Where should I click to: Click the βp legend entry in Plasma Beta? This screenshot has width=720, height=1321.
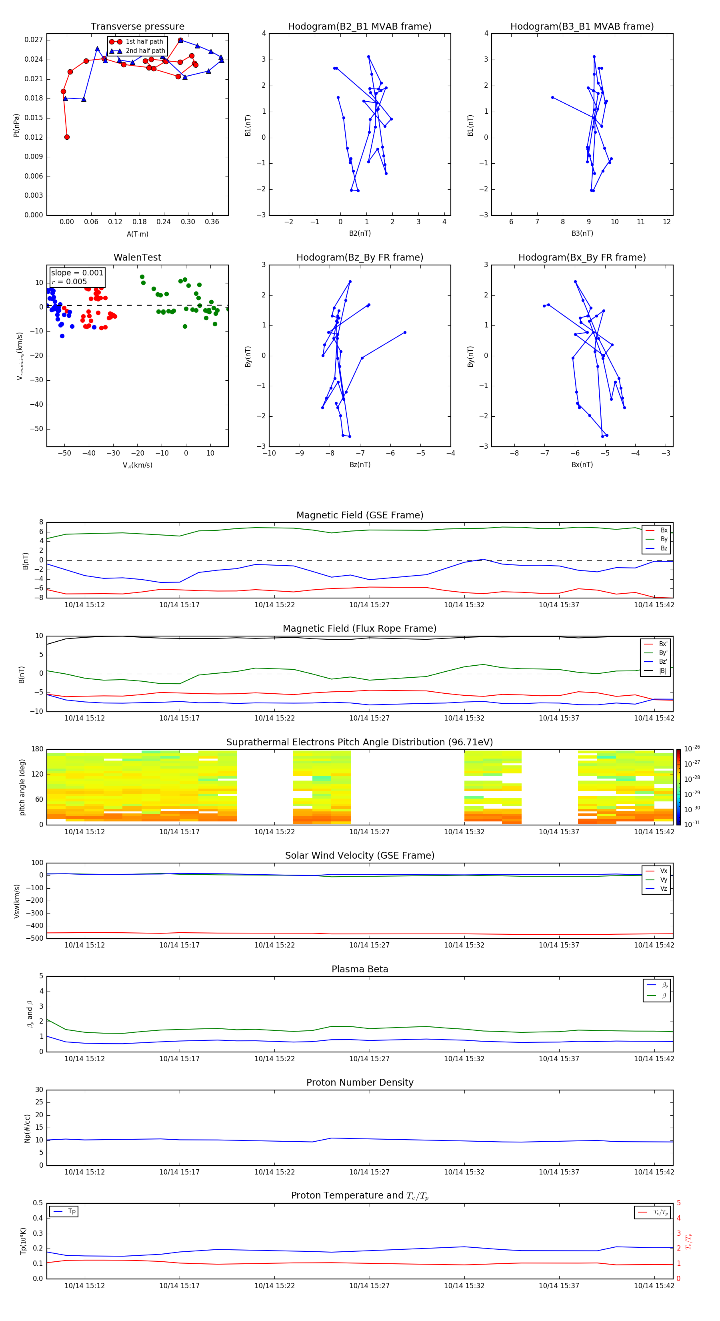pos(657,985)
